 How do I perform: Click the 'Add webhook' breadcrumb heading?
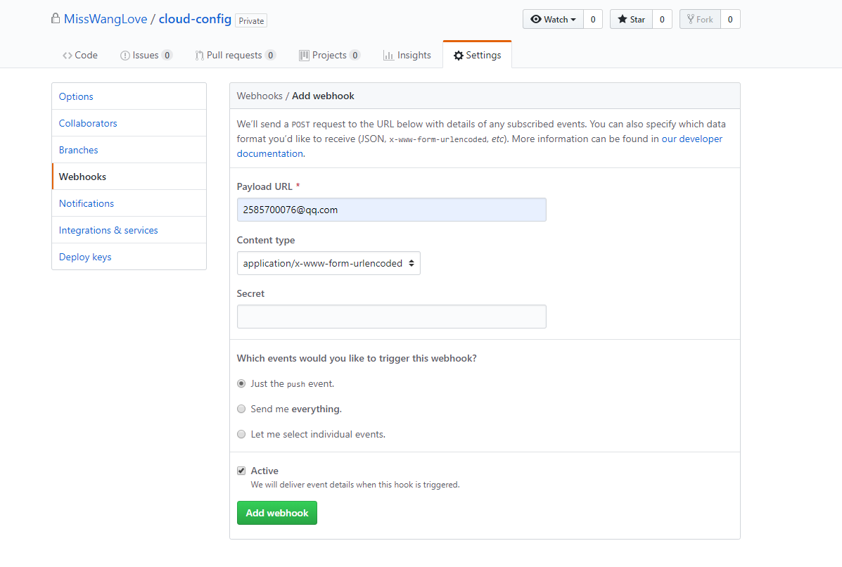(324, 96)
